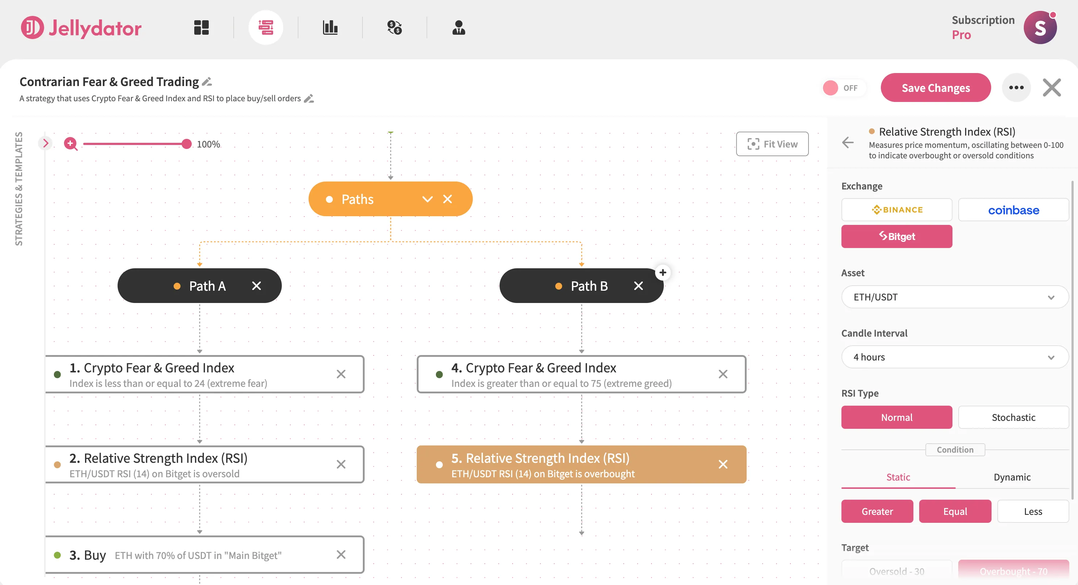Remove Path B node
This screenshot has width=1078, height=585.
(638, 286)
